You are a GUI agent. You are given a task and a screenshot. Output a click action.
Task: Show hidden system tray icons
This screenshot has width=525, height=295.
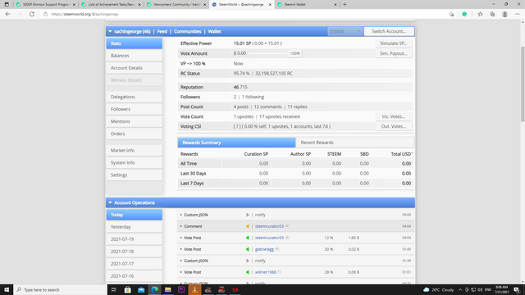point(460,289)
